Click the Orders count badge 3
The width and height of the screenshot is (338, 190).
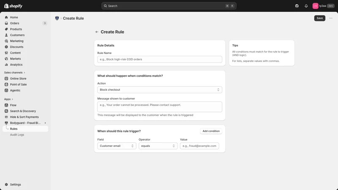(x=45, y=23)
